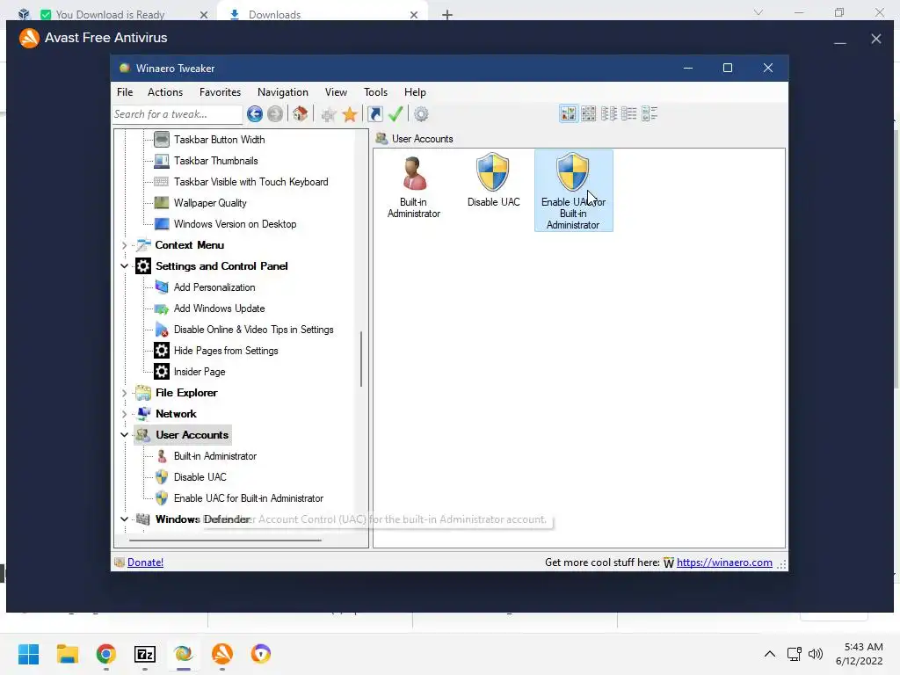Collapse the User Accounts tree node
This screenshot has width=900, height=675.
(124, 435)
